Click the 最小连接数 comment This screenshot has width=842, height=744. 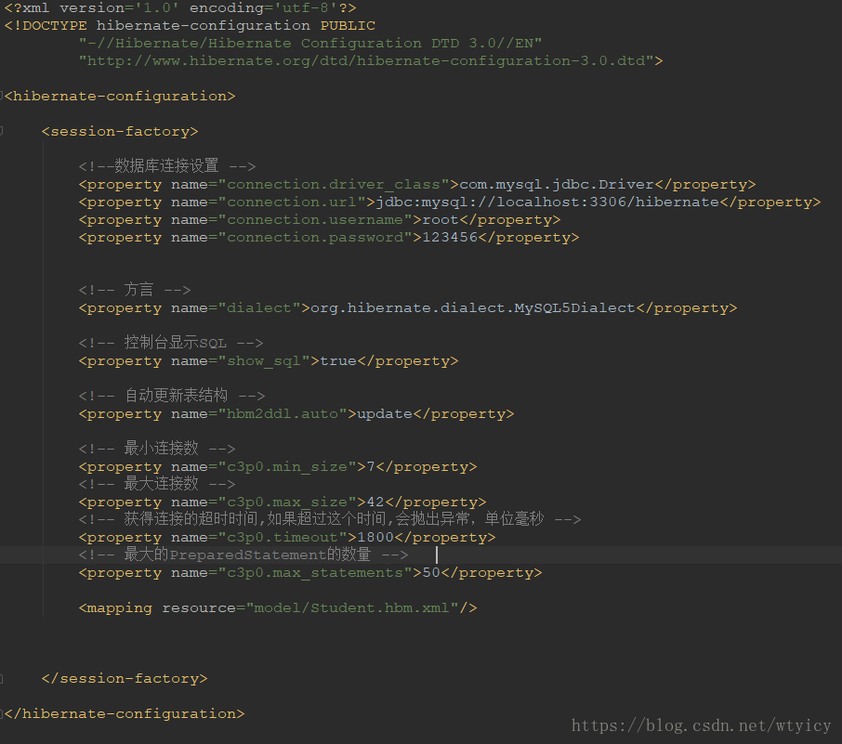point(157,449)
